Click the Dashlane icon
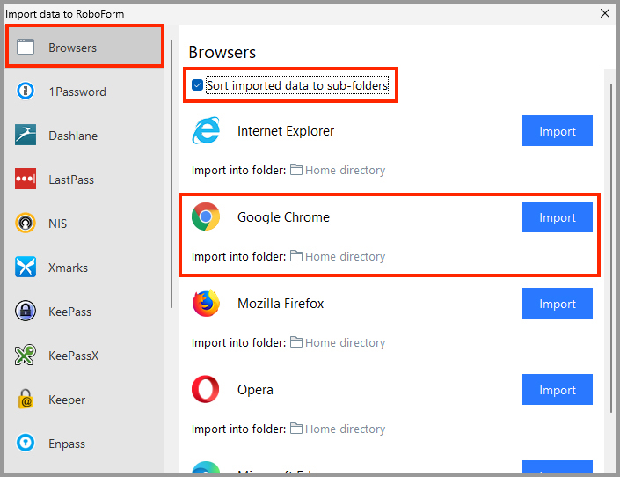 26,136
